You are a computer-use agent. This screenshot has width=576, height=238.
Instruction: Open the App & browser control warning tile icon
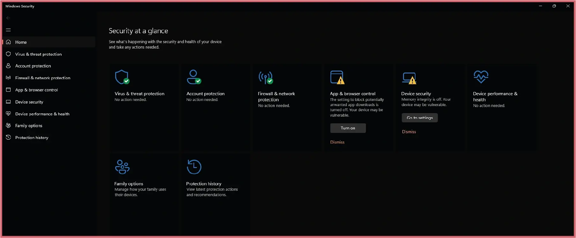tap(337, 77)
